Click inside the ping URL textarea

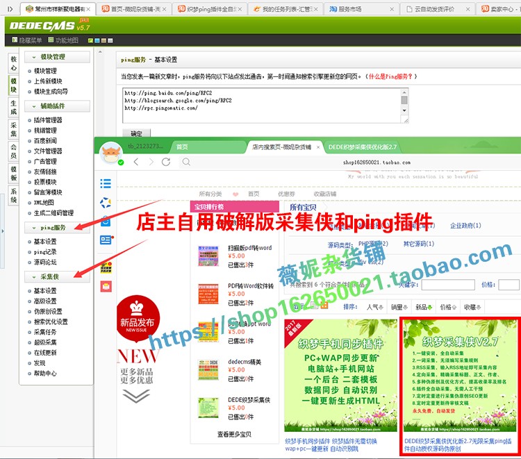pos(262,106)
